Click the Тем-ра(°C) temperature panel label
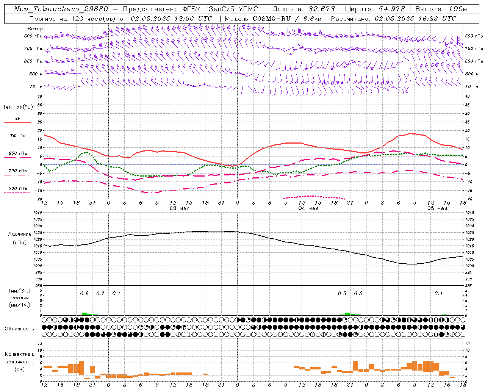Screen dimensions: 485x388 [x=18, y=107]
